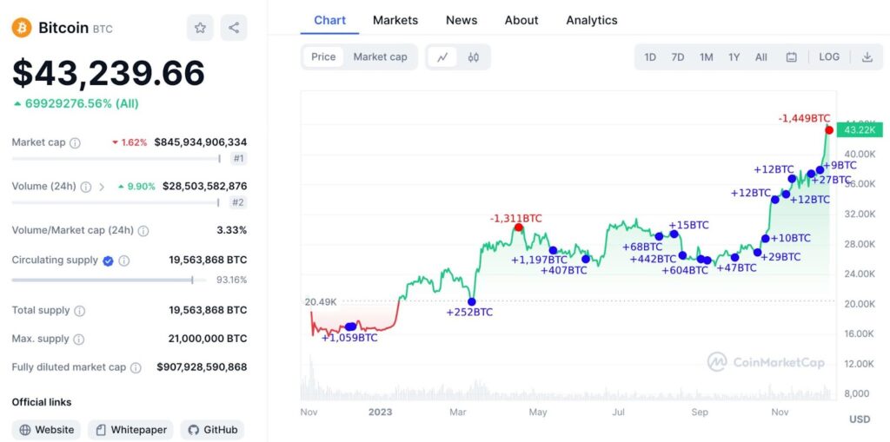
Task: Click Circulating supply info icon
Action: pos(124,261)
